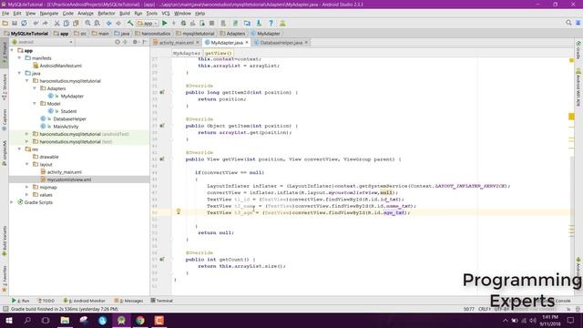Click the Search Everywhere magnifier icon
Screen dimensions: 583x328
568,23
